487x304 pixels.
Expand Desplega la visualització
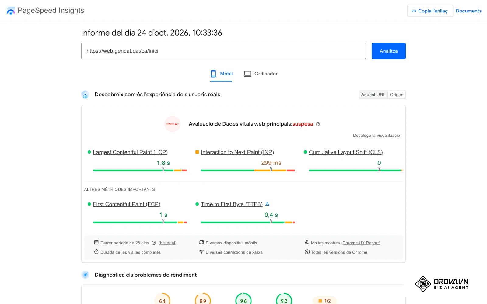click(x=377, y=136)
